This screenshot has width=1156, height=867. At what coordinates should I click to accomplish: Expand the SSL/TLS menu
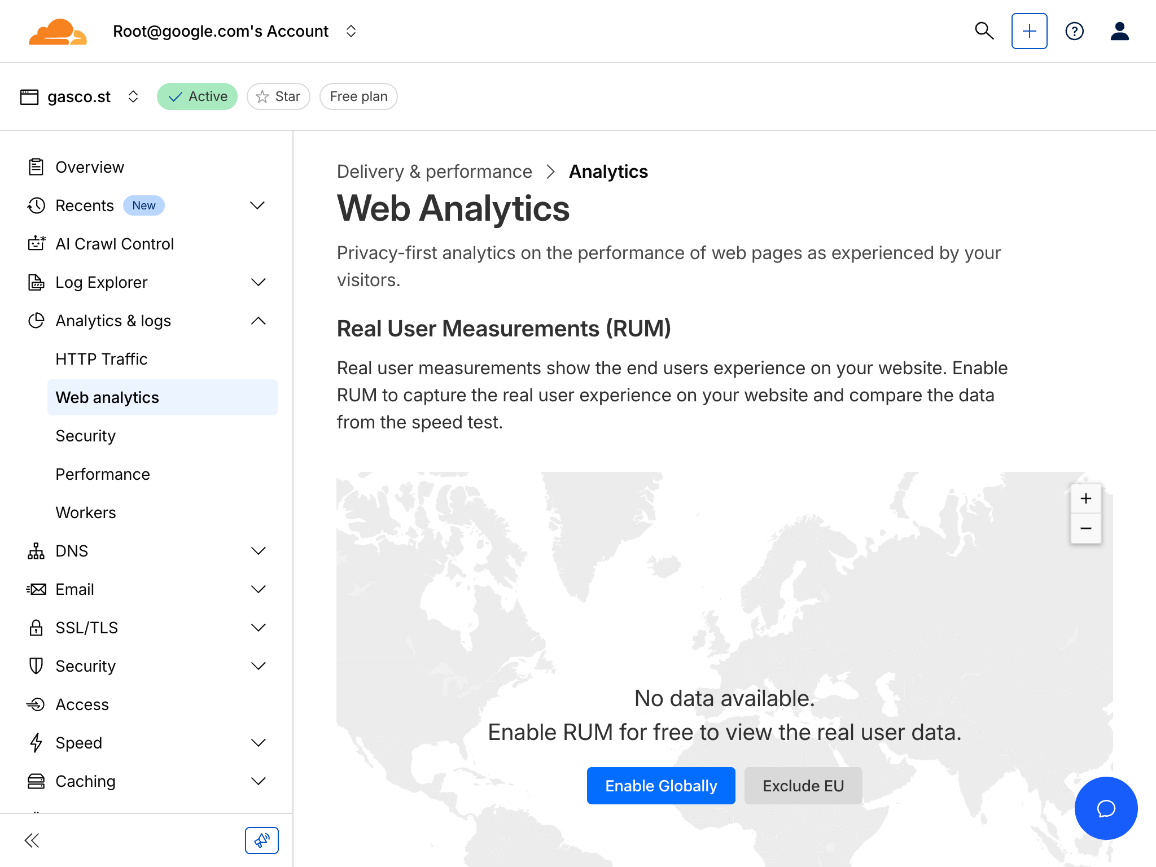pos(258,627)
